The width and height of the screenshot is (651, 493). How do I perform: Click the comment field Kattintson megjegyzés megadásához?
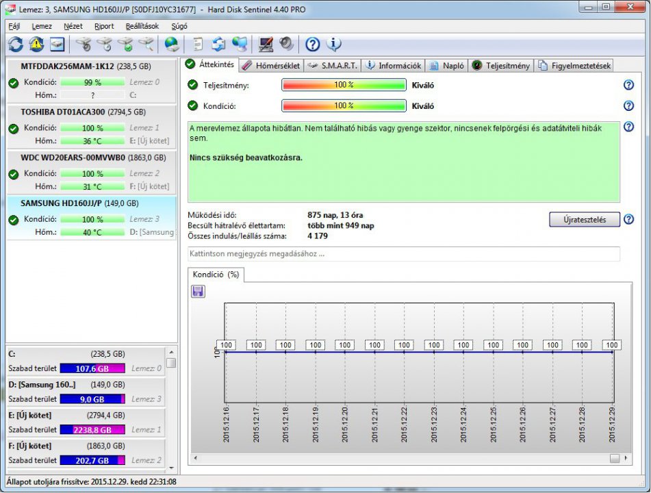(404, 254)
